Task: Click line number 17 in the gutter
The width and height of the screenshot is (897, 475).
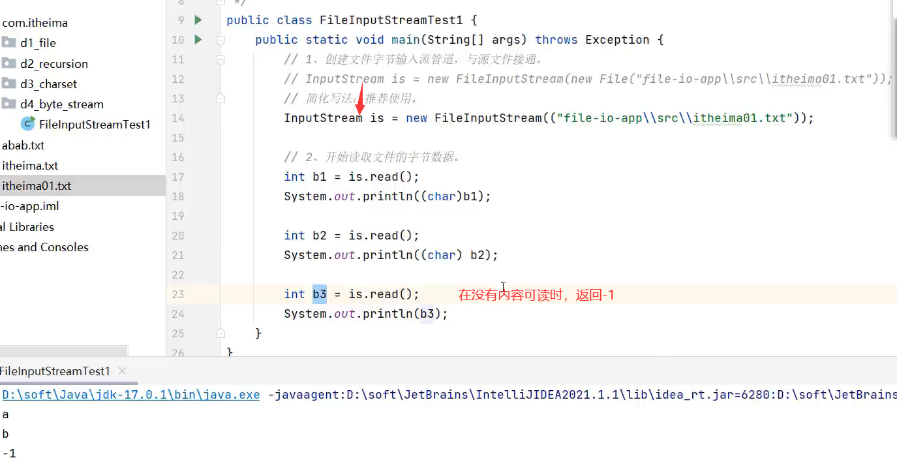Action: [178, 177]
